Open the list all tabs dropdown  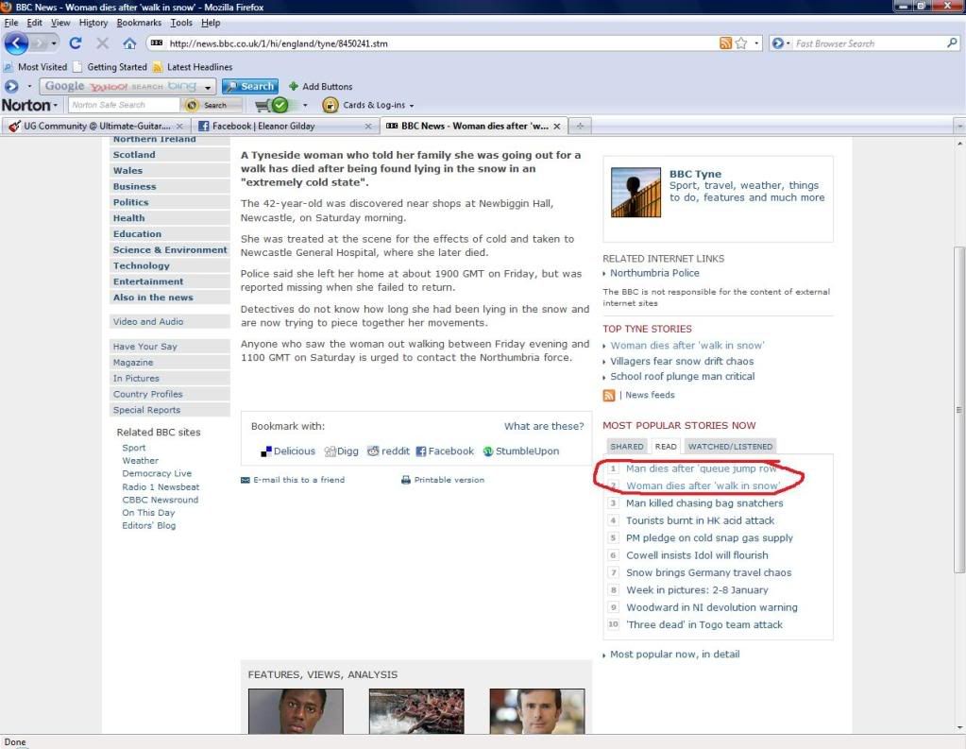(x=959, y=126)
